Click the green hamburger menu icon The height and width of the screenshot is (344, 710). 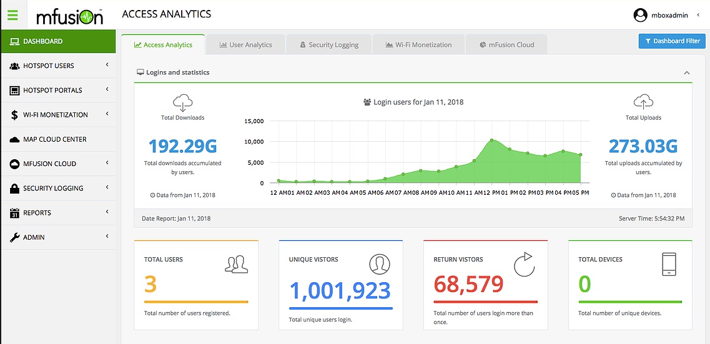click(x=12, y=15)
